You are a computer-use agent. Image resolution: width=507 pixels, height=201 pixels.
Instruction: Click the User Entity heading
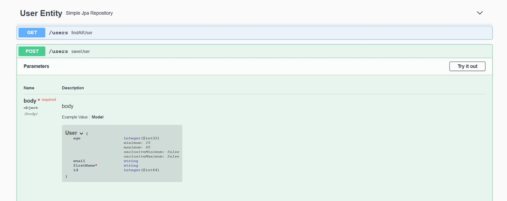pyautogui.click(x=41, y=13)
